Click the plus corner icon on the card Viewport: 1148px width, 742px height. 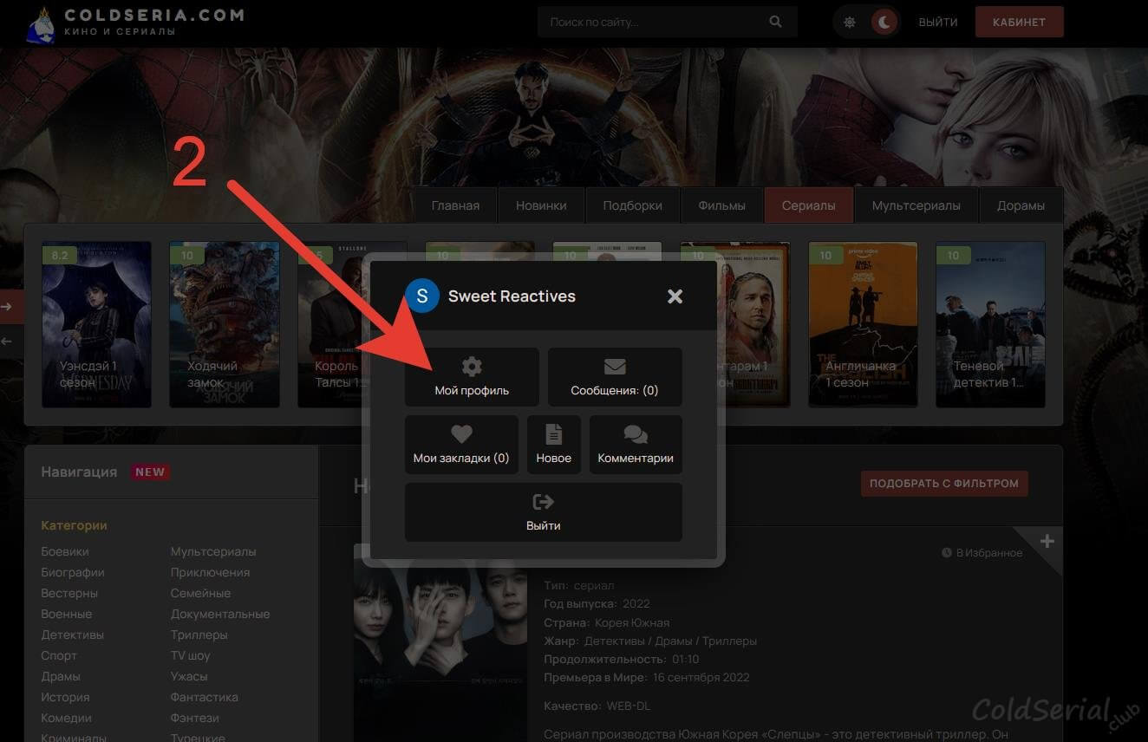[1047, 542]
